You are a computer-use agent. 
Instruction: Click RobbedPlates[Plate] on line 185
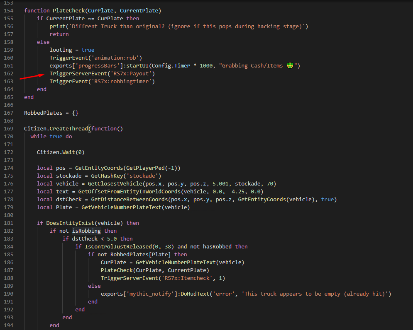[140, 255]
